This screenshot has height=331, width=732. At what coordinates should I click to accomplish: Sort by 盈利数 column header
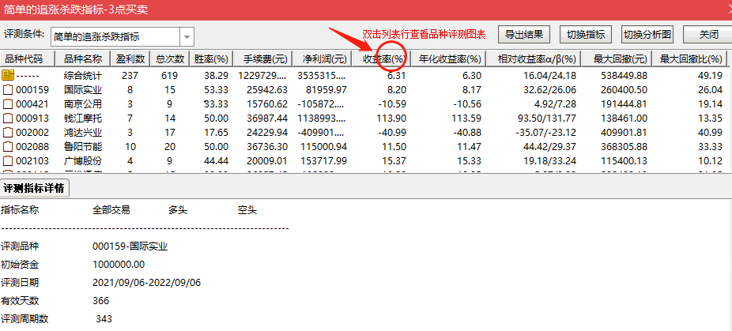point(130,59)
